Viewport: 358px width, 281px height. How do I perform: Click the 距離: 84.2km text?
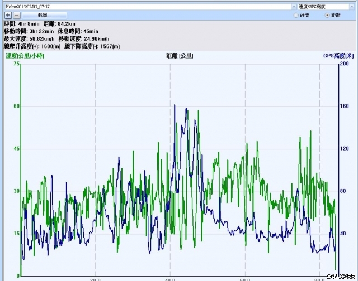tap(59, 23)
